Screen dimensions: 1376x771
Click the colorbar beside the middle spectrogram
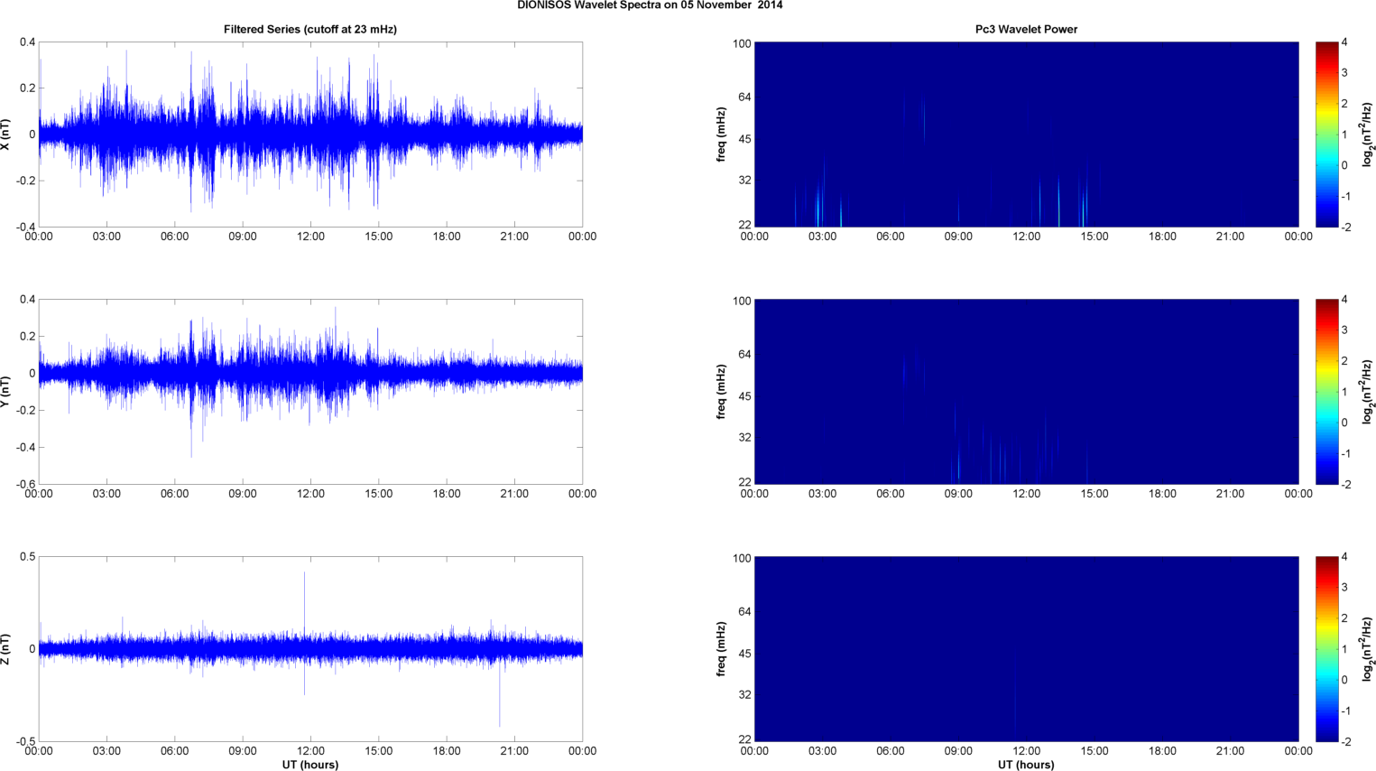click(x=1326, y=392)
